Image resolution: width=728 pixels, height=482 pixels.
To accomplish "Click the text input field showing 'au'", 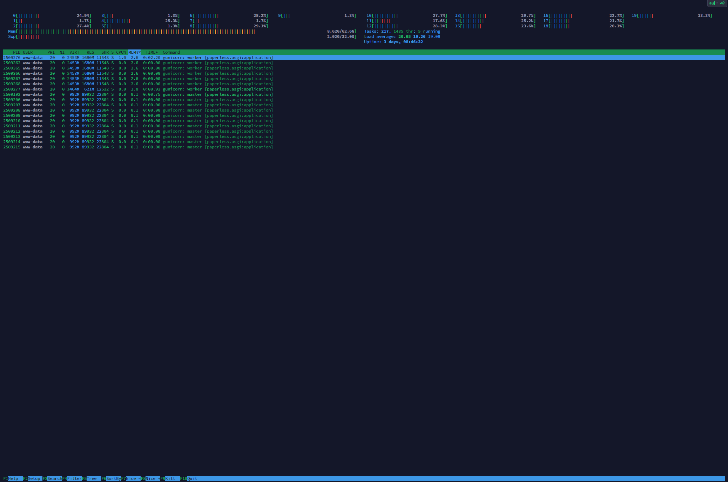I will [x=712, y=3].
